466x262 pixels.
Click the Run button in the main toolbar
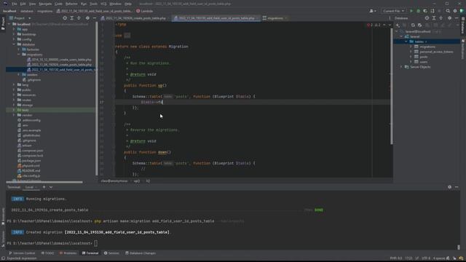(411, 11)
